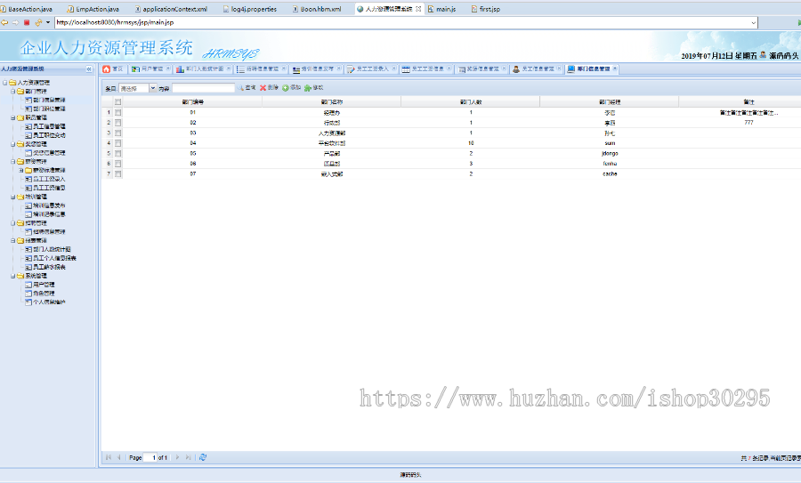The height and width of the screenshot is (483, 801).
Task: Check the checkbox for department row 01
Action: tap(118, 112)
